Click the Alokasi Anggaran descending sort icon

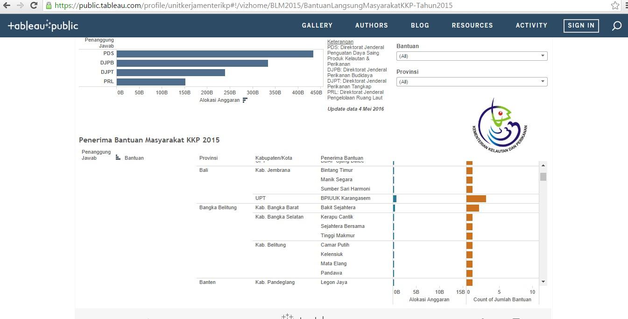click(245, 100)
